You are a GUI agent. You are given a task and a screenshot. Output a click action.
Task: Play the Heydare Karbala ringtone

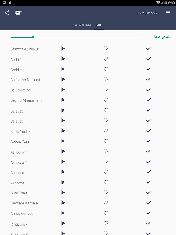(63, 203)
